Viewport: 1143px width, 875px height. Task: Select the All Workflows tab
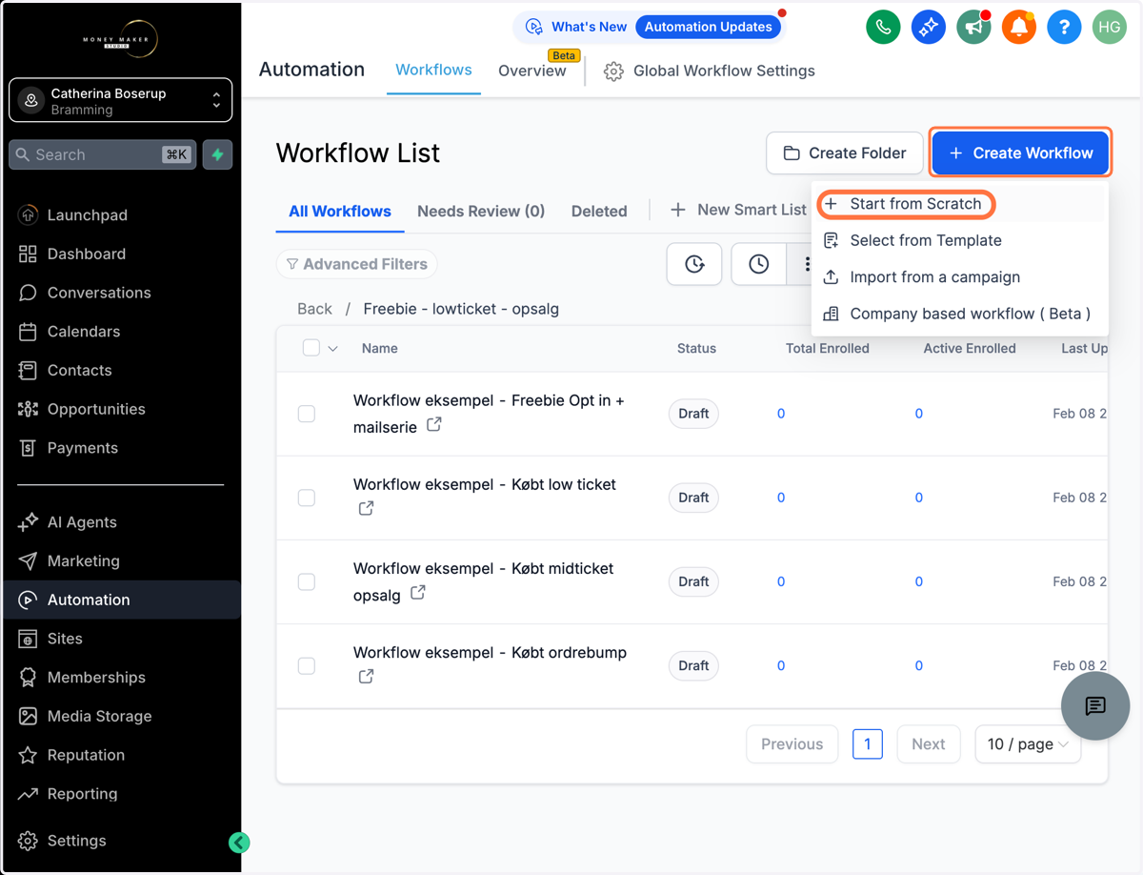tap(340, 212)
